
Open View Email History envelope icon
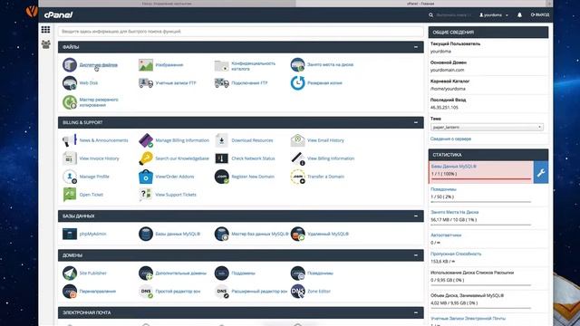click(297, 140)
